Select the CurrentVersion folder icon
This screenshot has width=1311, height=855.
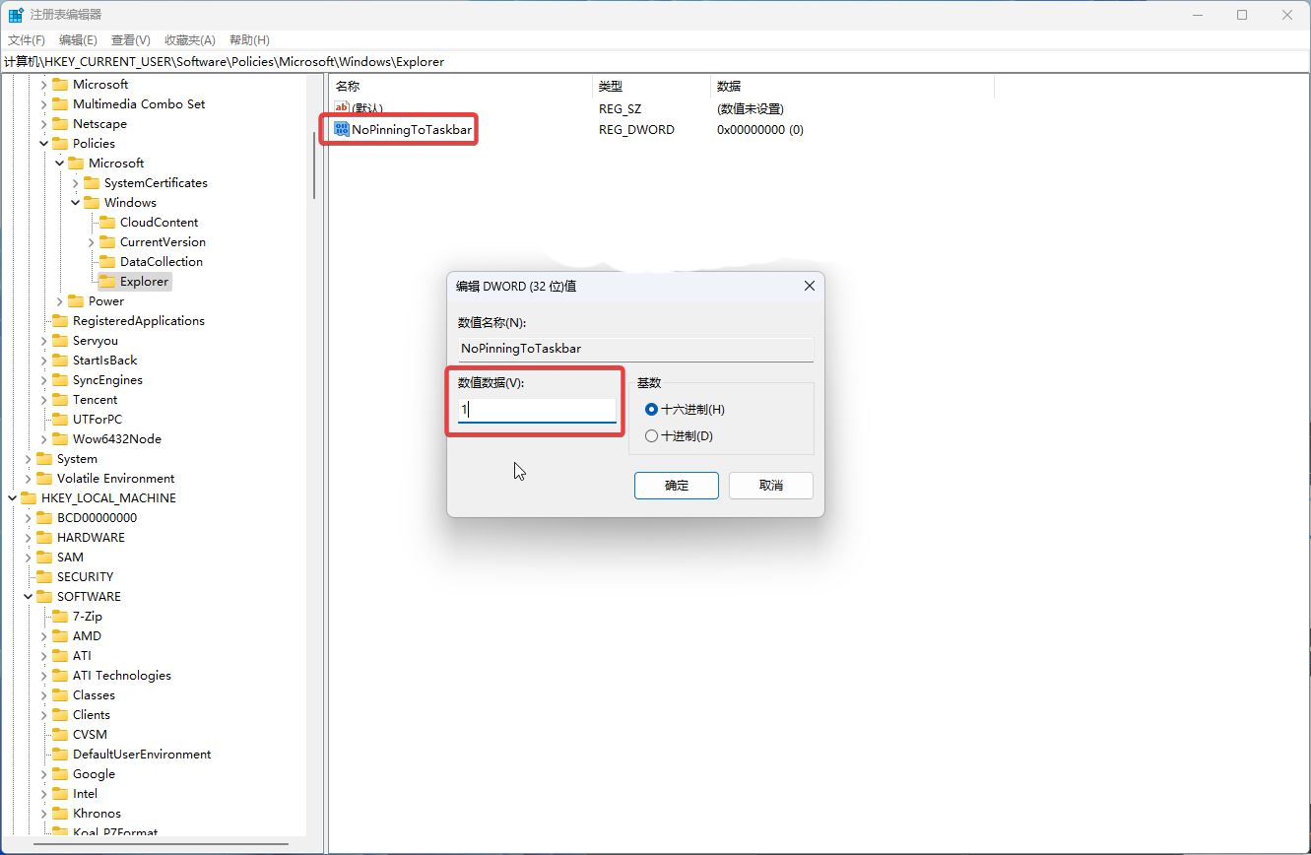107,241
